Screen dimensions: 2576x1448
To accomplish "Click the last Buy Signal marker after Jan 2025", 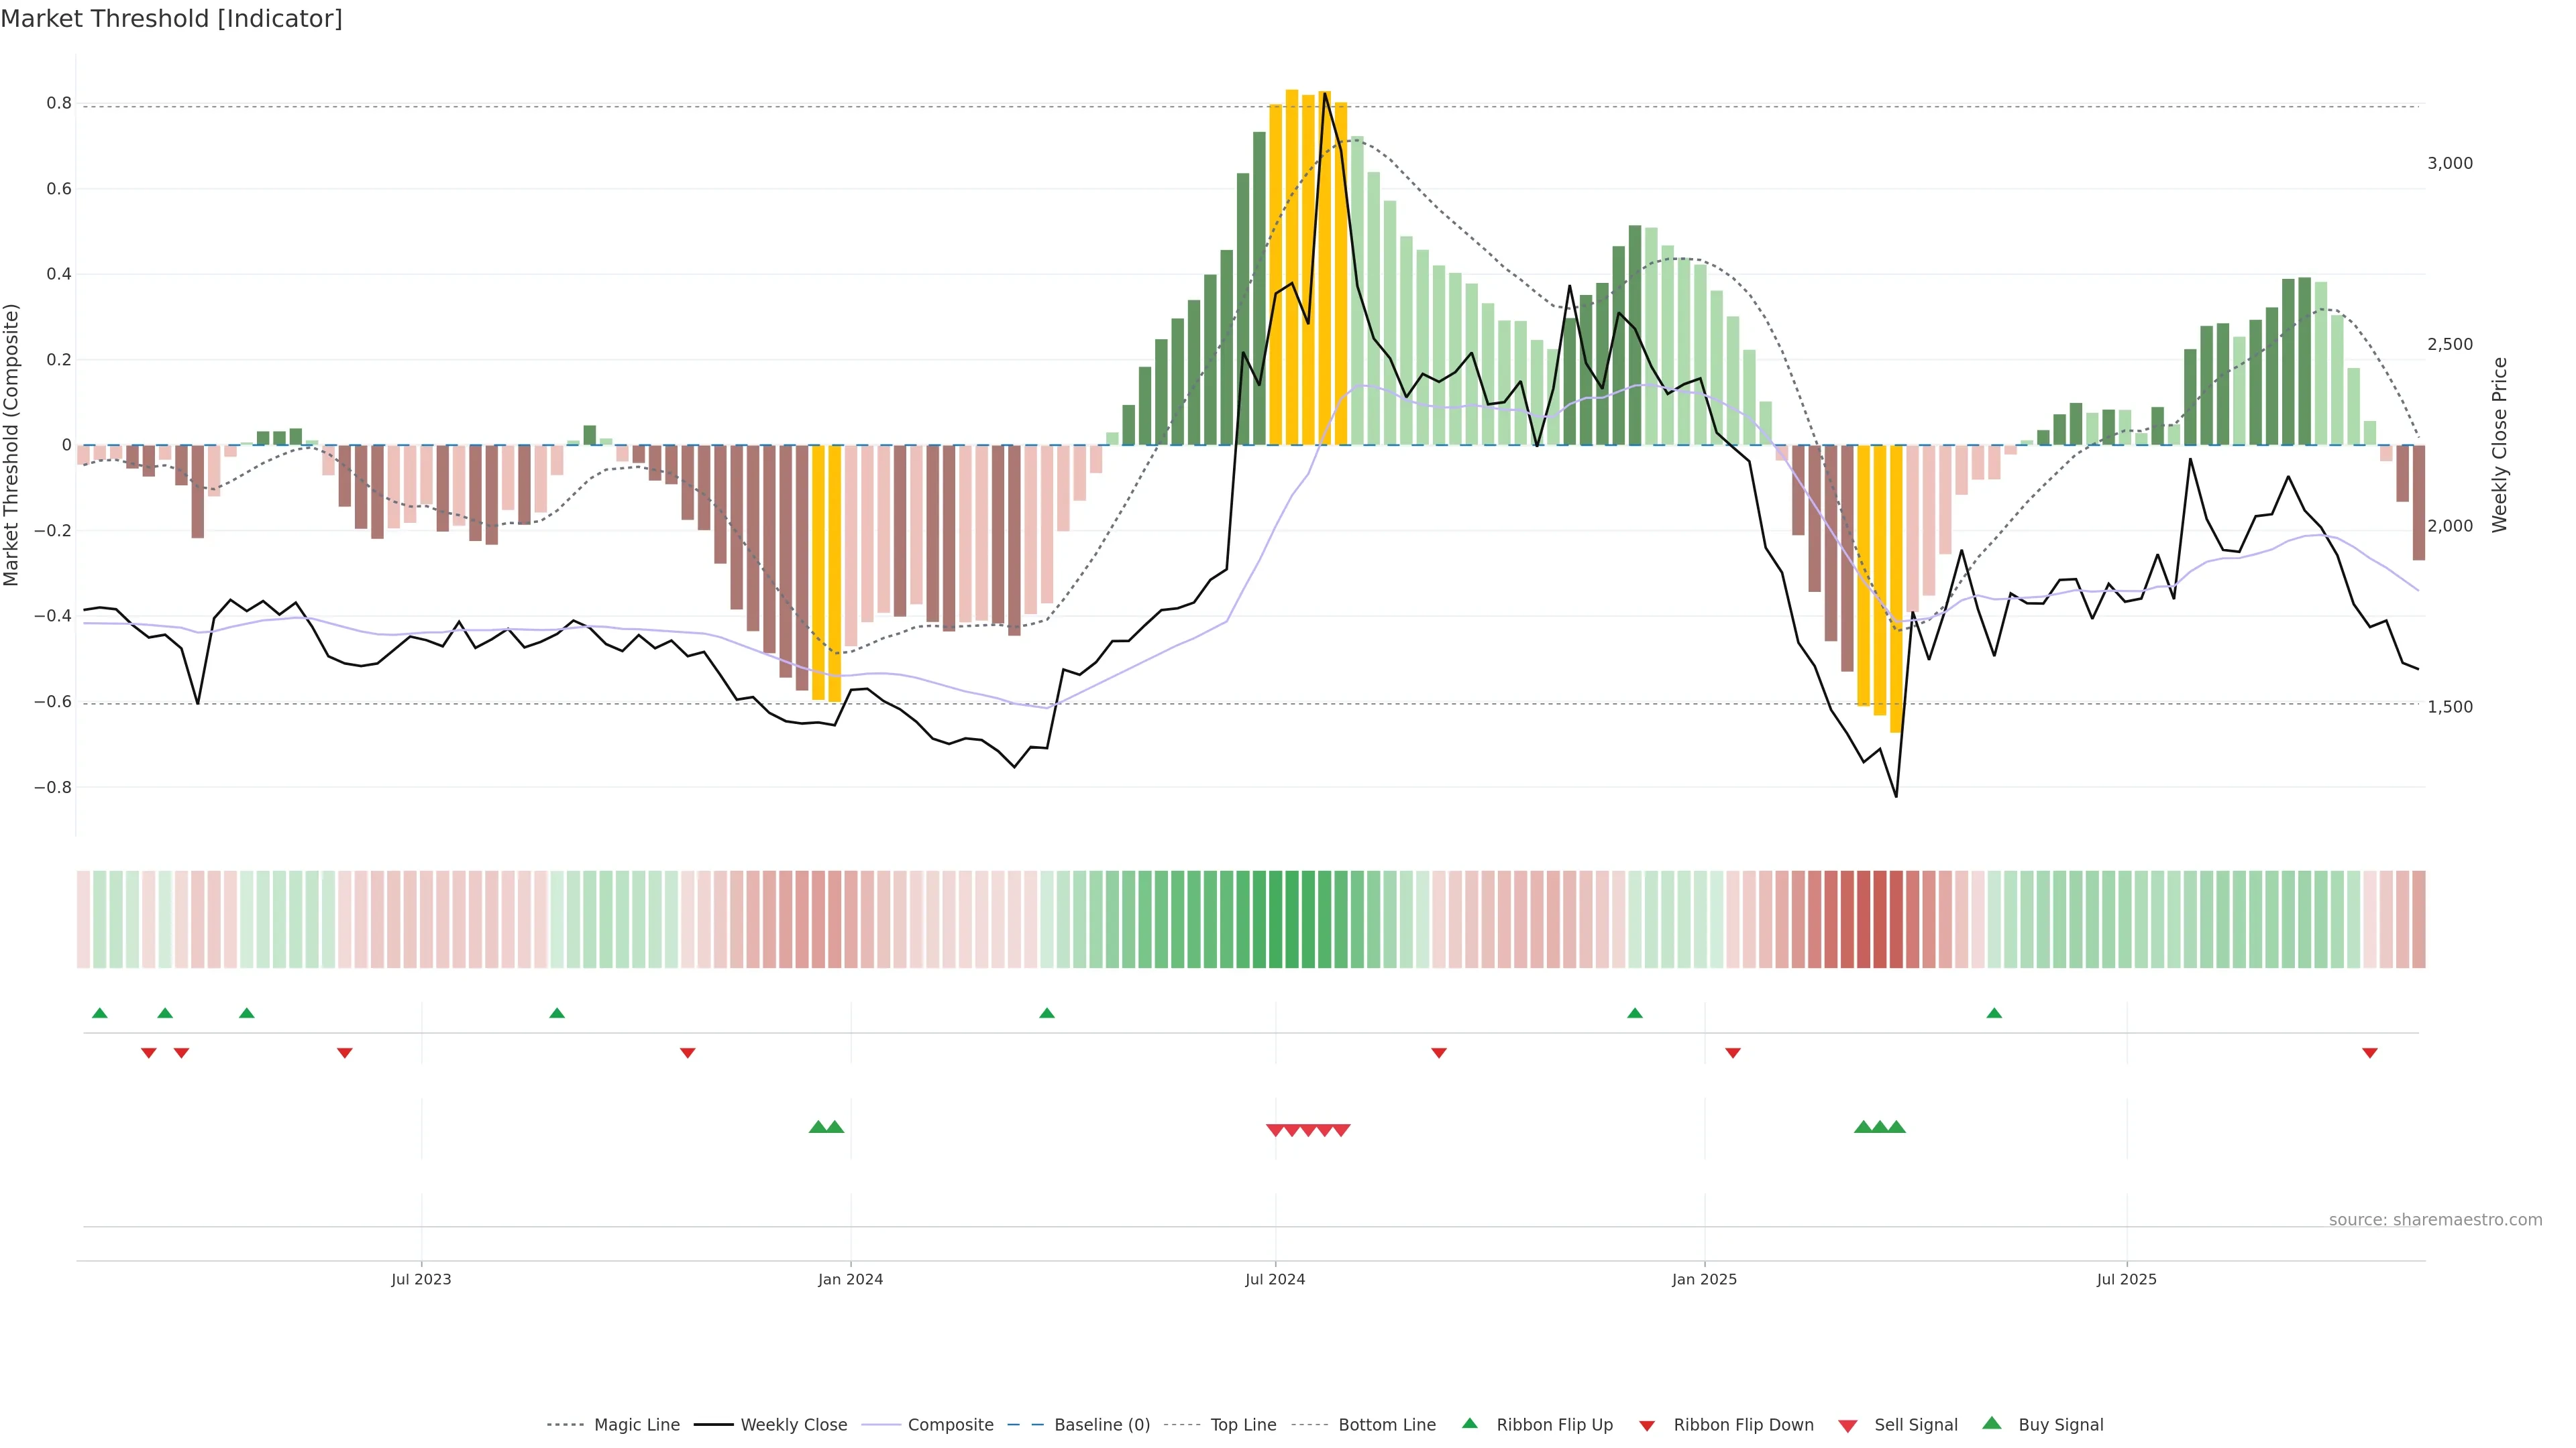I will (x=1896, y=1127).
